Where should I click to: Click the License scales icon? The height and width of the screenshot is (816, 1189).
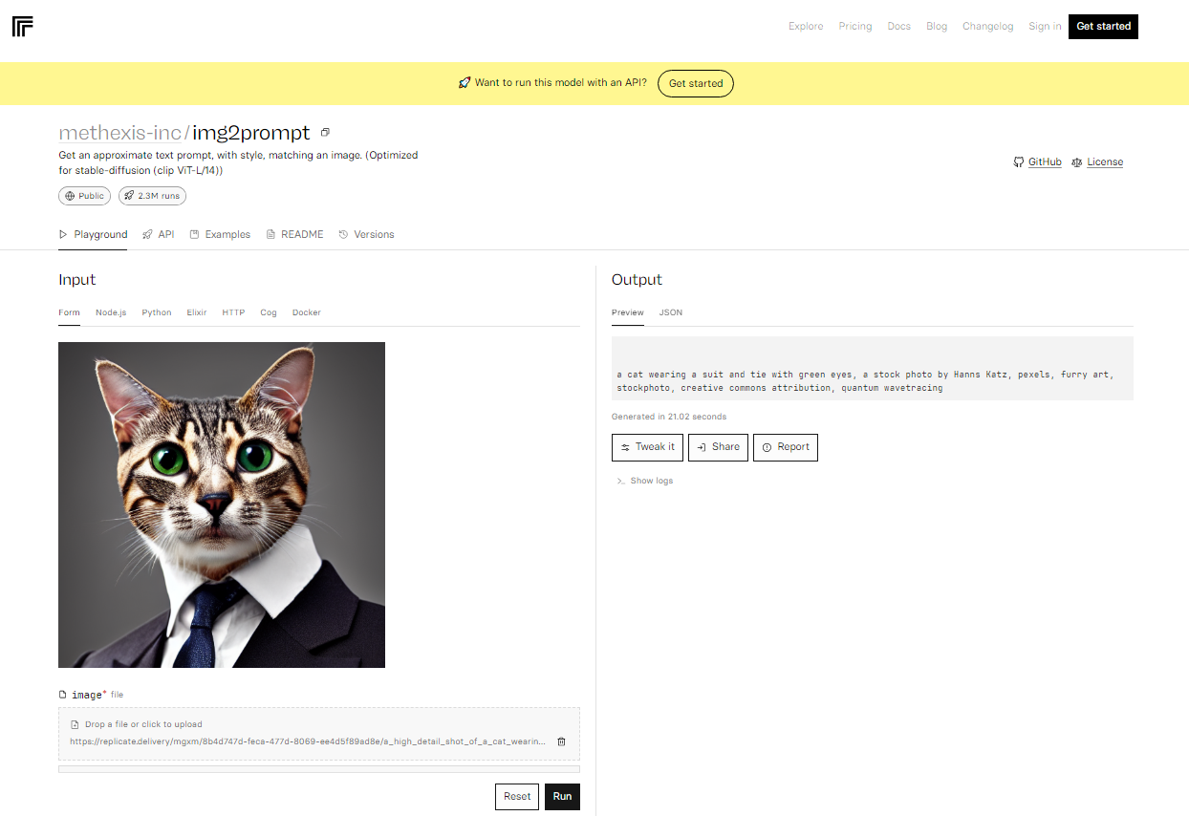tap(1077, 162)
